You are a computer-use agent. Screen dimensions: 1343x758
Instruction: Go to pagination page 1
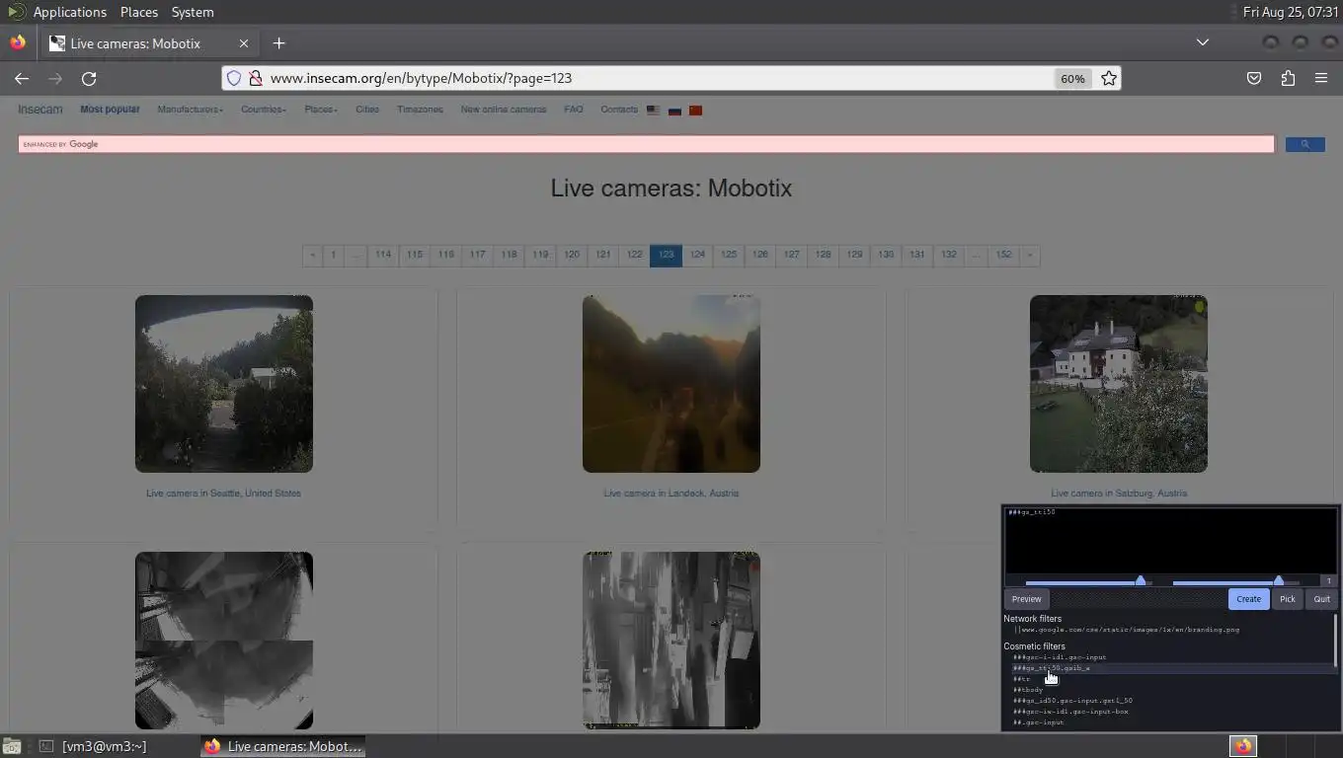point(334,255)
